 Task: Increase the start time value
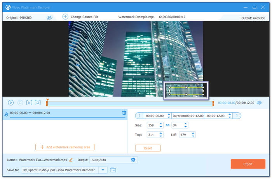(x=169, y=114)
